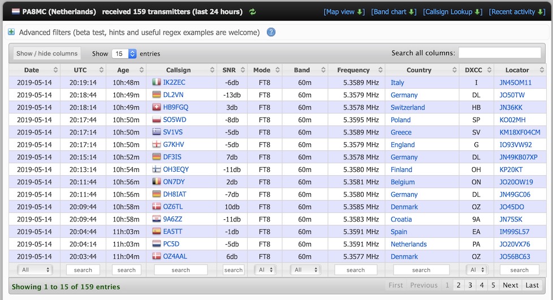Click the Italy flag icon beside IK2ZEC
The height and width of the screenshot is (300, 553).
157,82
